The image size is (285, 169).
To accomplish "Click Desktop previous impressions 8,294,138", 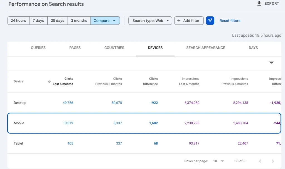I will pyautogui.click(x=240, y=103).
